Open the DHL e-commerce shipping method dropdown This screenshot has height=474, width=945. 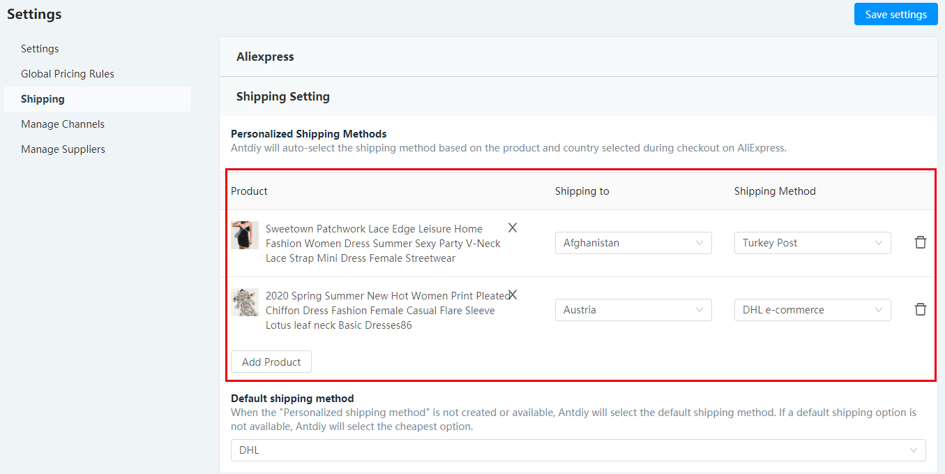click(812, 310)
